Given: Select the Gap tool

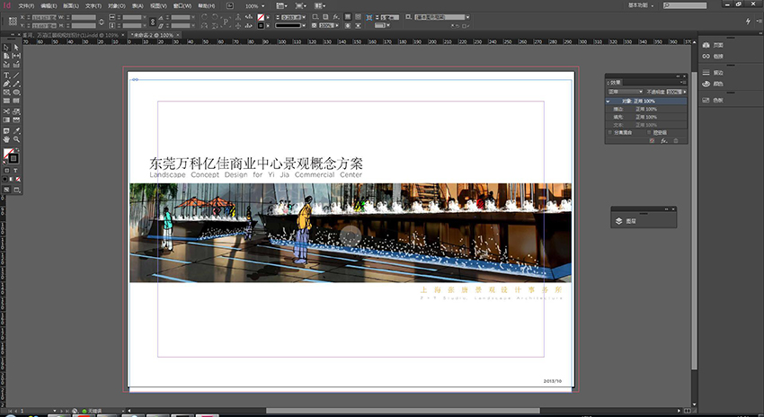Looking at the screenshot, I should click(x=16, y=56).
